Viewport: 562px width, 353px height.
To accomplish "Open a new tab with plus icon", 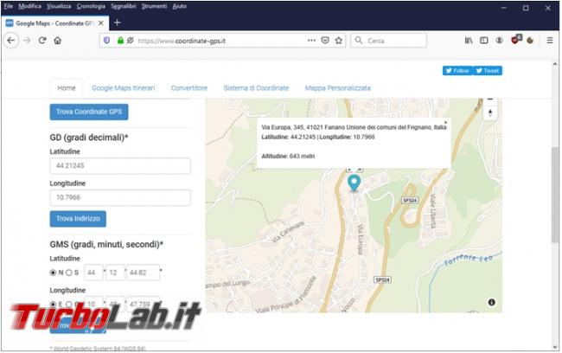I will point(117,22).
